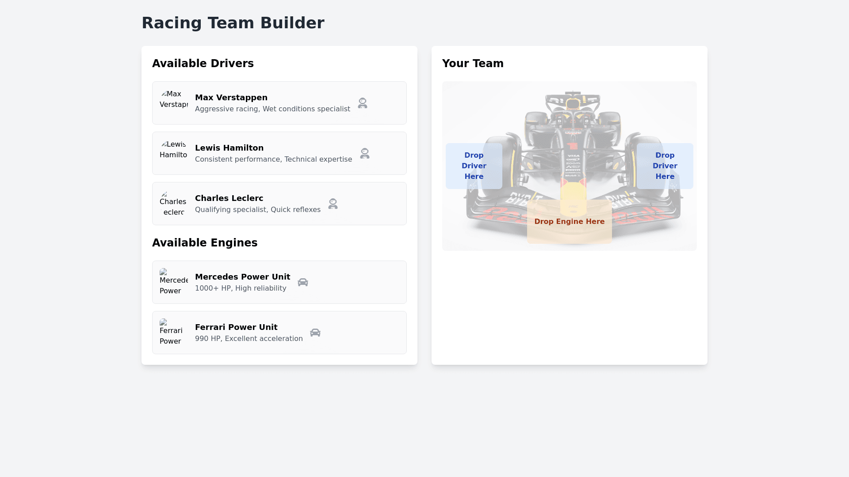Select the Max Verstappen name label

[x=231, y=98]
